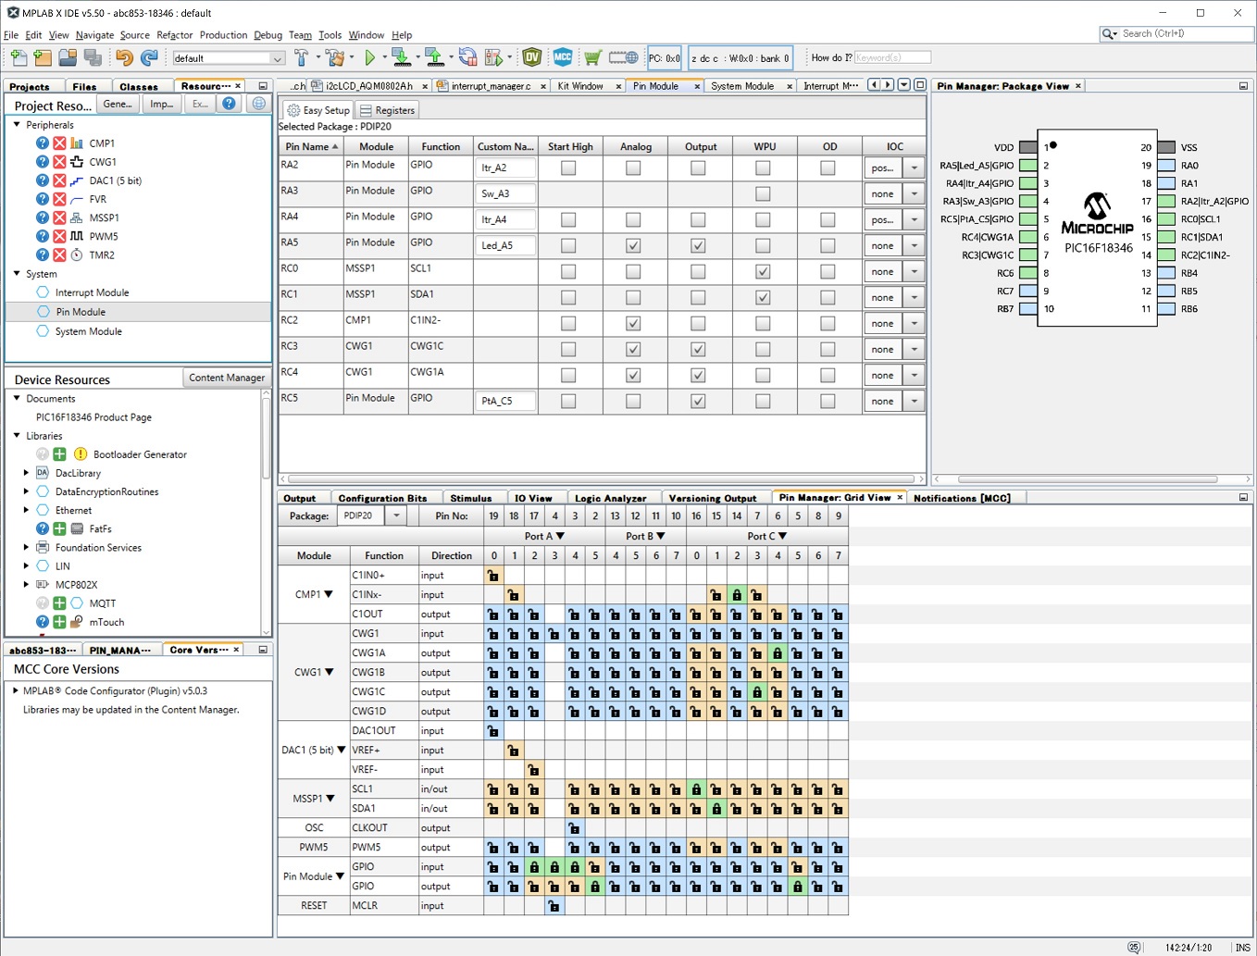Toggle the Output checkbox for RA5
This screenshot has width=1257, height=956.
tap(698, 246)
